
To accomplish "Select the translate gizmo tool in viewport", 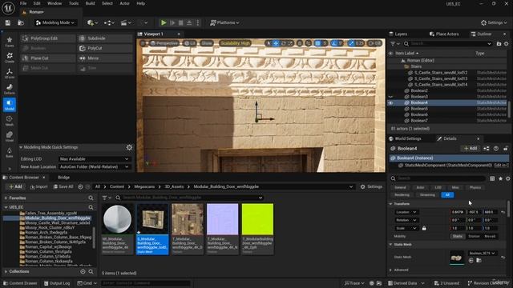I will pyautogui.click(x=276, y=43).
